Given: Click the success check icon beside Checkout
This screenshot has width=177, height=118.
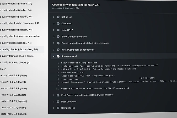Looking at the screenshot, I should pyautogui.click(x=58, y=24).
